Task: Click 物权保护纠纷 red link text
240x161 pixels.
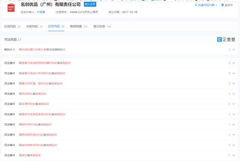Action: pos(30,124)
